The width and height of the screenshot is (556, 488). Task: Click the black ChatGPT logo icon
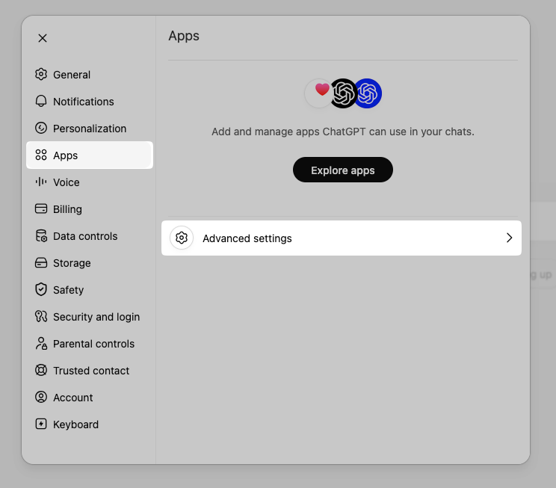coord(343,93)
